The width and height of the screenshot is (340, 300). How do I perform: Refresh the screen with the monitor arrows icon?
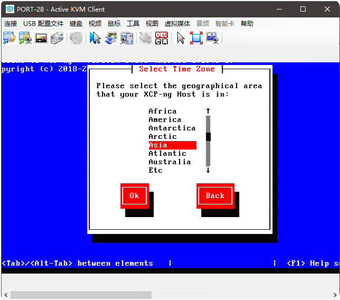coord(111,38)
